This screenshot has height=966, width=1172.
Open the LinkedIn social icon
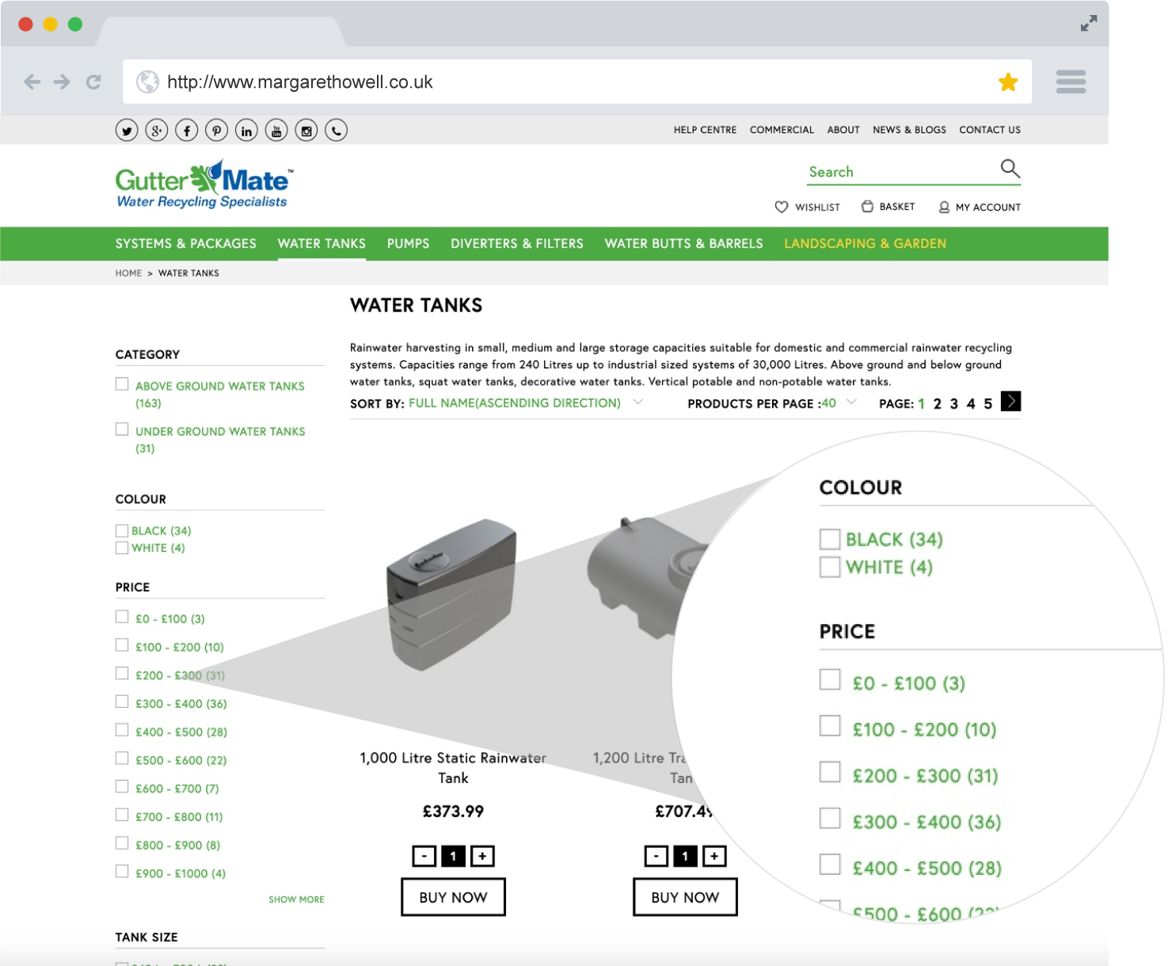[x=246, y=131]
